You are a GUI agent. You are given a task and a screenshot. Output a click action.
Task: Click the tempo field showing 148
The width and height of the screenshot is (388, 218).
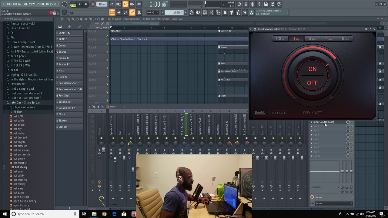tap(102, 4)
